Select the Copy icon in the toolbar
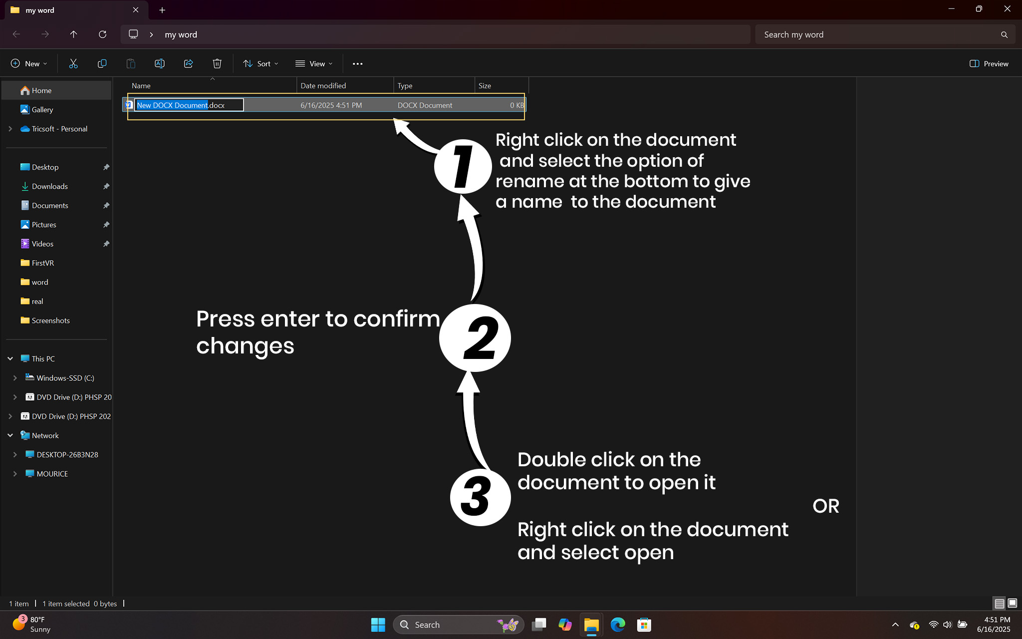The height and width of the screenshot is (639, 1022). coord(102,63)
